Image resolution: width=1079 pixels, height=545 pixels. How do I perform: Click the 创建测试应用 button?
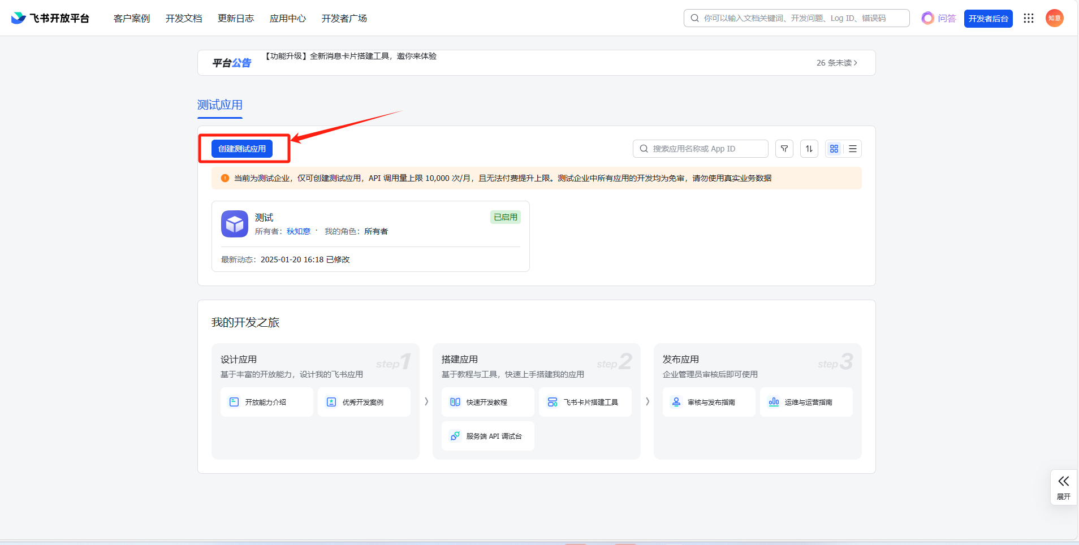pos(242,149)
